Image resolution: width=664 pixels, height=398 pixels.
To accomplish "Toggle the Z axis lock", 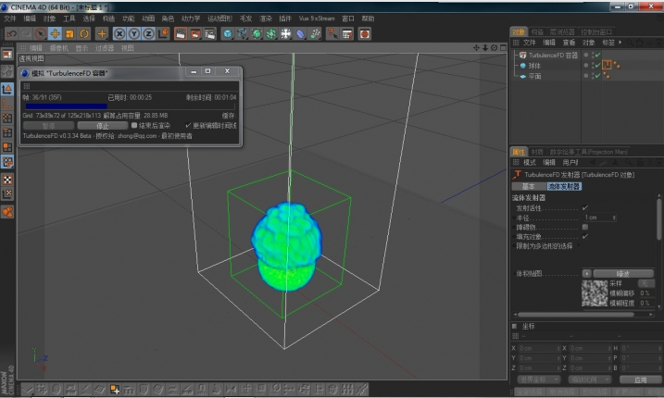I will 149,34.
